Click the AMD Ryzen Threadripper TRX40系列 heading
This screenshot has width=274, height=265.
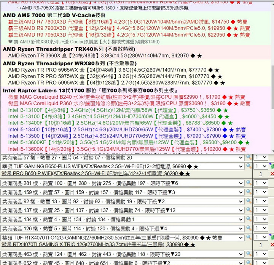point(69,49)
